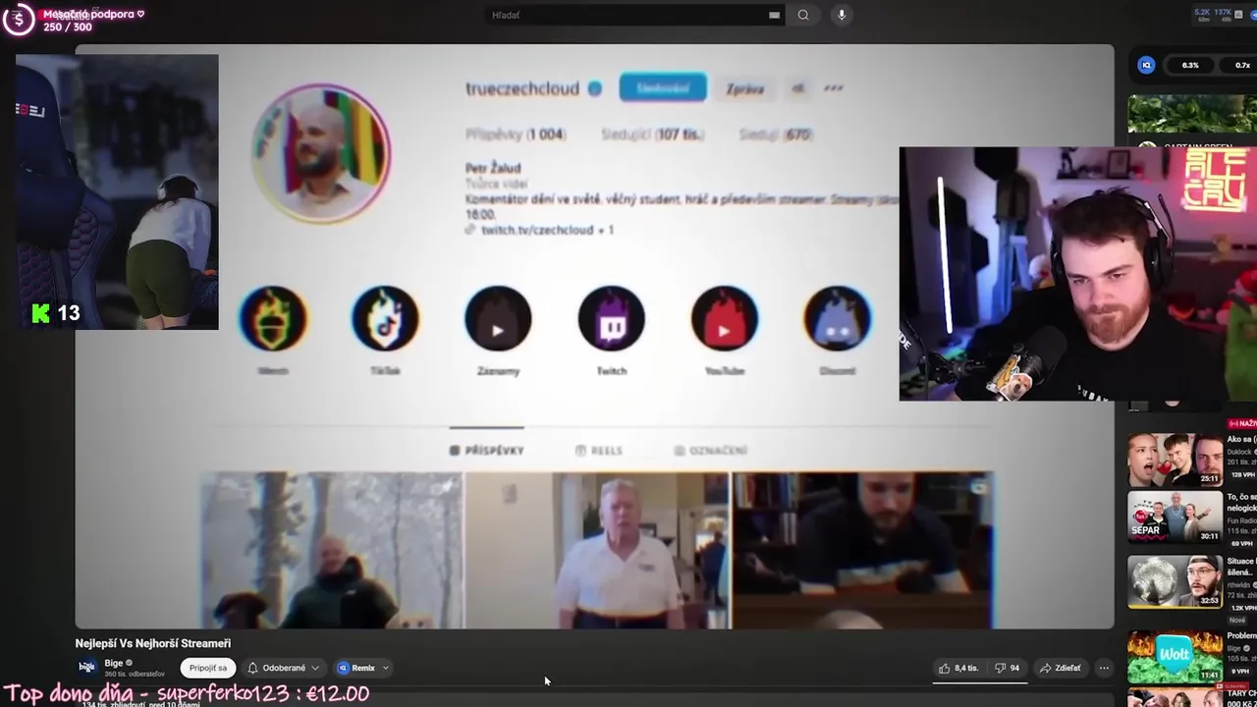Open the man in white shirt post thumbnail
Screen dimensions: 1257x707
[597, 550]
